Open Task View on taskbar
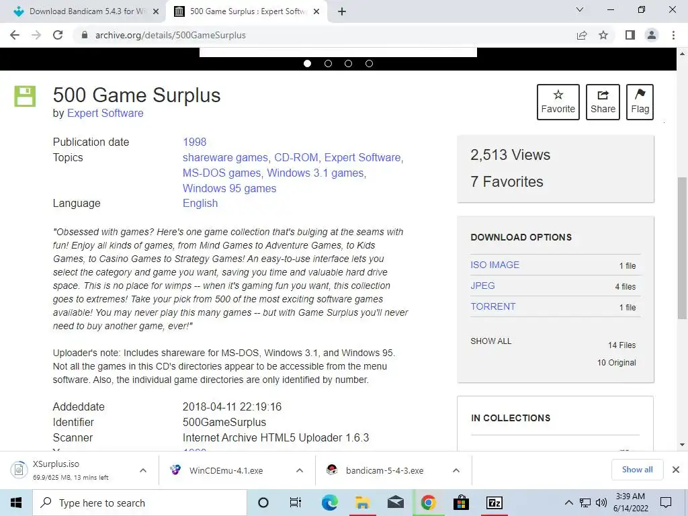 (x=296, y=503)
